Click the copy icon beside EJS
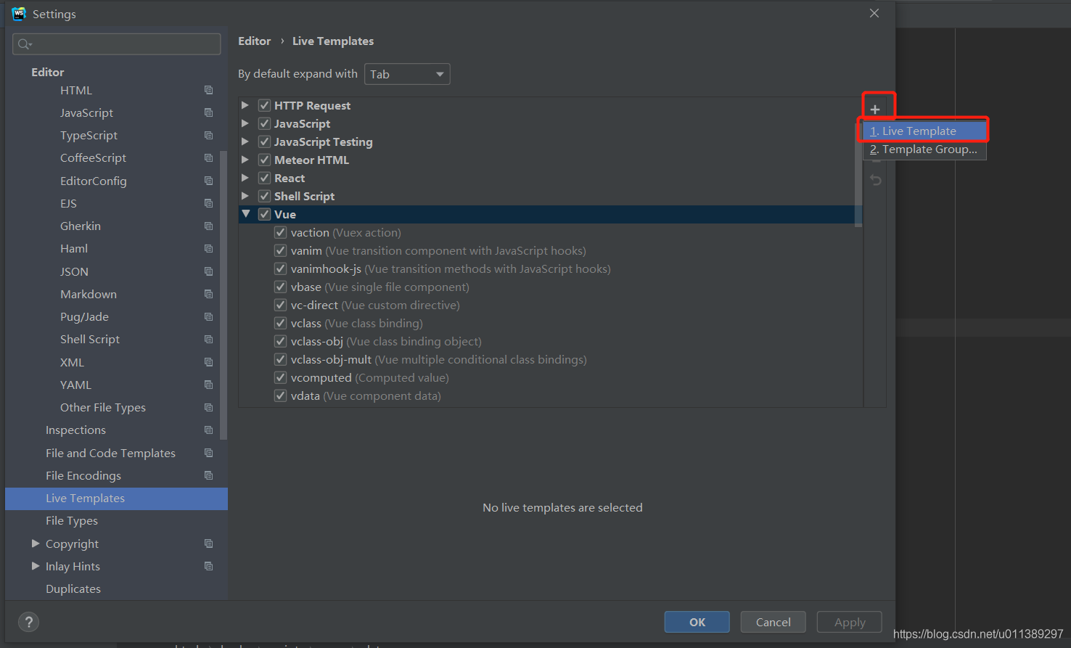 tap(209, 203)
